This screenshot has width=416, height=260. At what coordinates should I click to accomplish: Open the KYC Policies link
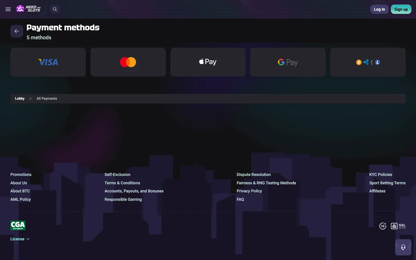(381, 174)
